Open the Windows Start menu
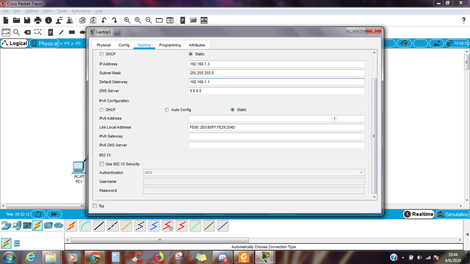Image resolution: width=470 pixels, height=264 pixels. coord(9,257)
